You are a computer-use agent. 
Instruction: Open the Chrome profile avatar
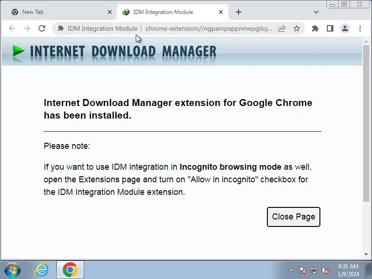(345, 28)
